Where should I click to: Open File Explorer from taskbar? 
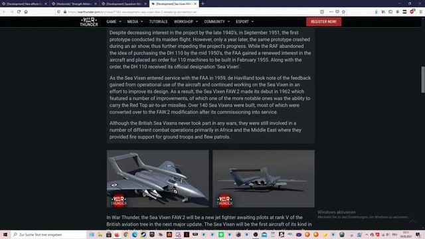coord(100,234)
